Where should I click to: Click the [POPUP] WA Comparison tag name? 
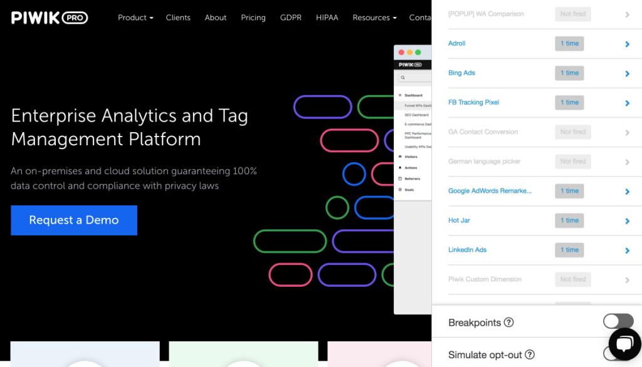(x=486, y=14)
